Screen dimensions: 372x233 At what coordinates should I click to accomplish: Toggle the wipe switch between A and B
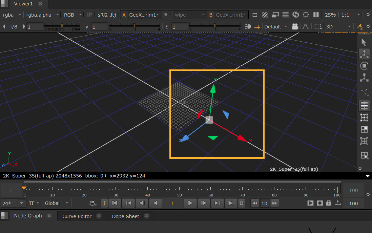(x=167, y=15)
